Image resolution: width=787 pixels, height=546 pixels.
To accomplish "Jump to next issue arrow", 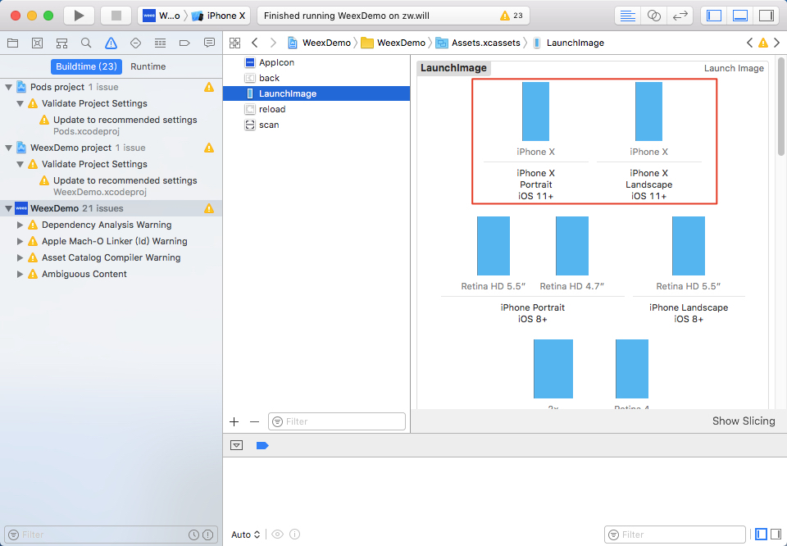I will (x=777, y=43).
